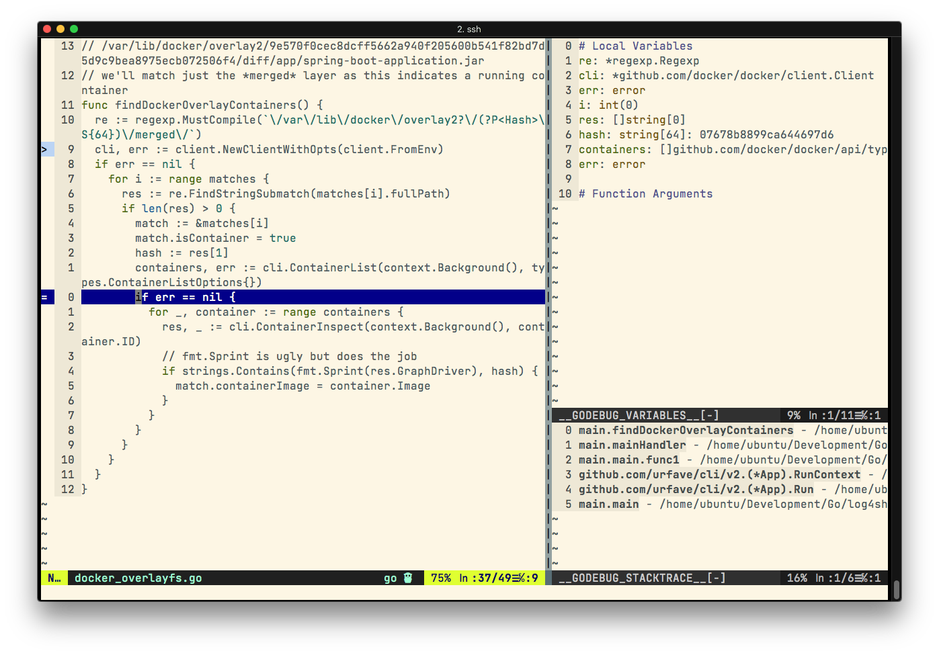Click variable 're: *regexp.Regexp'
Screen dimensions: 939x655
[x=639, y=60]
